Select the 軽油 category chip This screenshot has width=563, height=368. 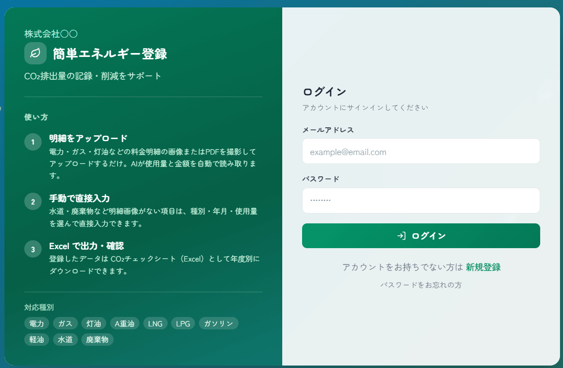tap(37, 340)
